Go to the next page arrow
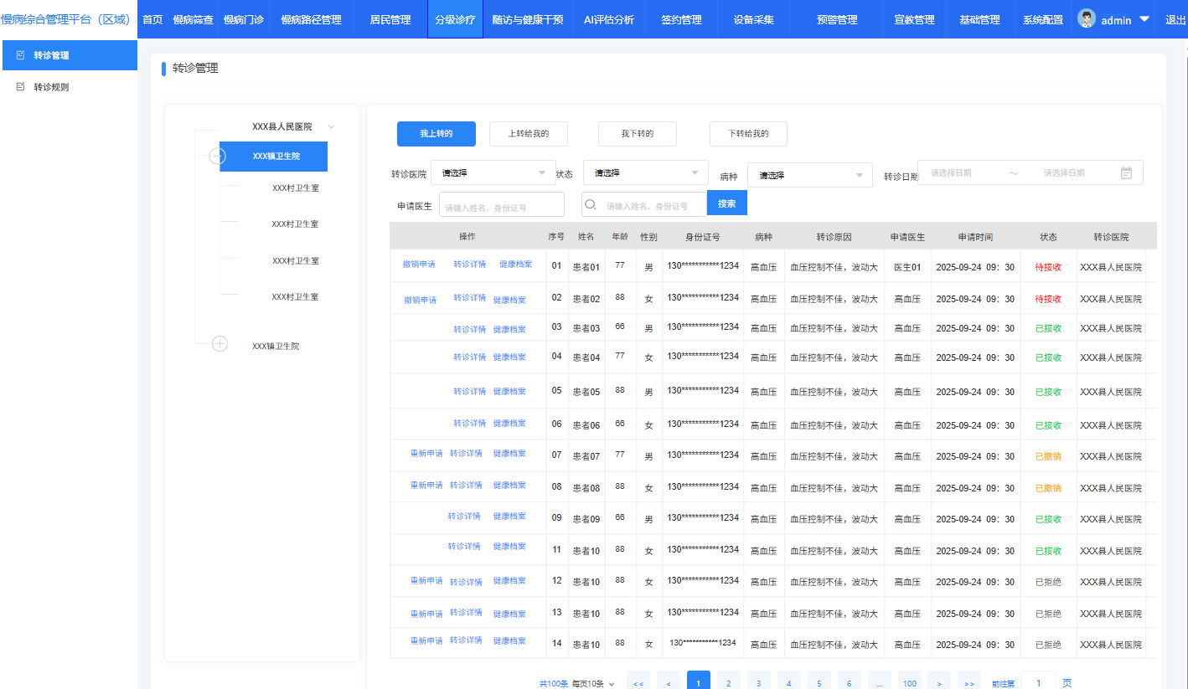 click(x=939, y=683)
